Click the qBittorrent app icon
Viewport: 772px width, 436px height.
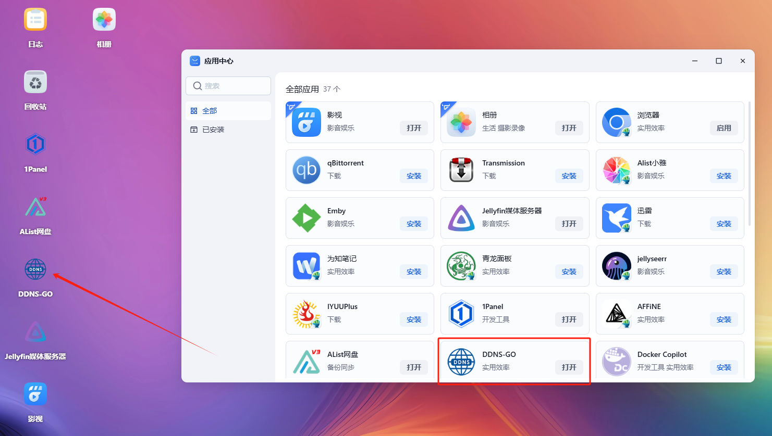click(x=307, y=170)
